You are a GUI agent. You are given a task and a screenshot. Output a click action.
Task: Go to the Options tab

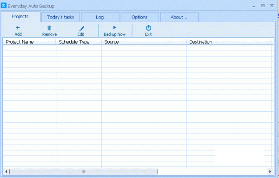tap(139, 17)
